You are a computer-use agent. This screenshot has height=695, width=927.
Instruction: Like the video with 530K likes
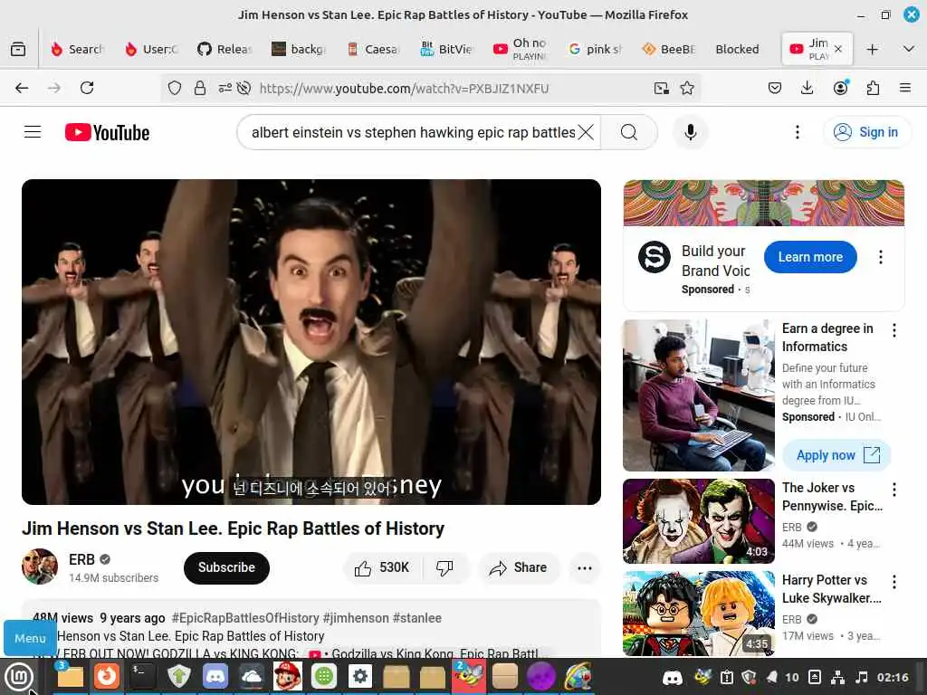[x=382, y=568]
